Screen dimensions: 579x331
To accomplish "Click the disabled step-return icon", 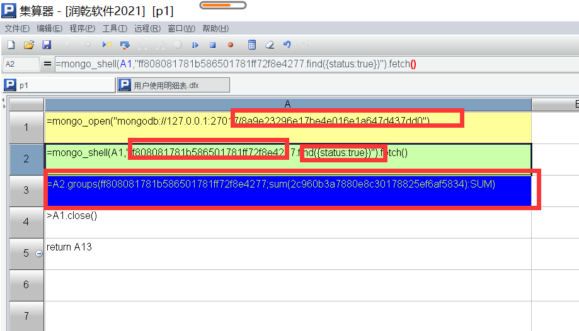I will pos(160,45).
